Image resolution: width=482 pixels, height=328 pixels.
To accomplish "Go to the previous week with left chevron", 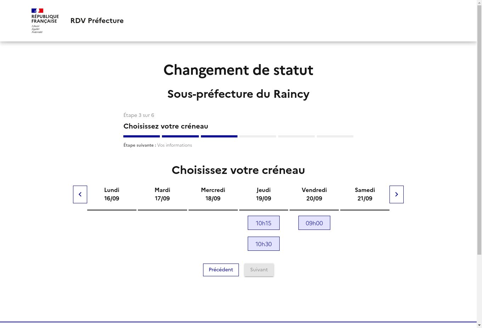I will (x=80, y=194).
